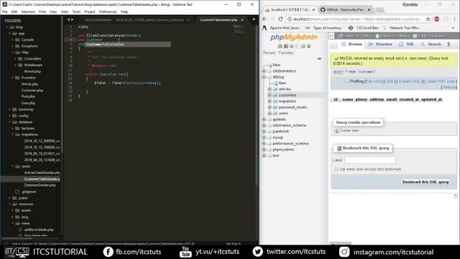The height and width of the screenshot is (259, 460).
Task: Open Sublime Text's Project menu
Action: click(x=90, y=12)
